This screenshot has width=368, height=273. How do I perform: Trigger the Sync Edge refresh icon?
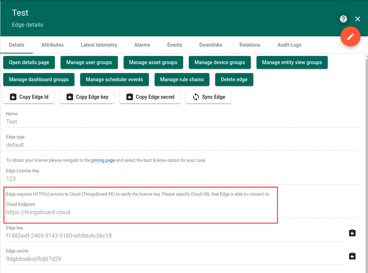click(197, 97)
